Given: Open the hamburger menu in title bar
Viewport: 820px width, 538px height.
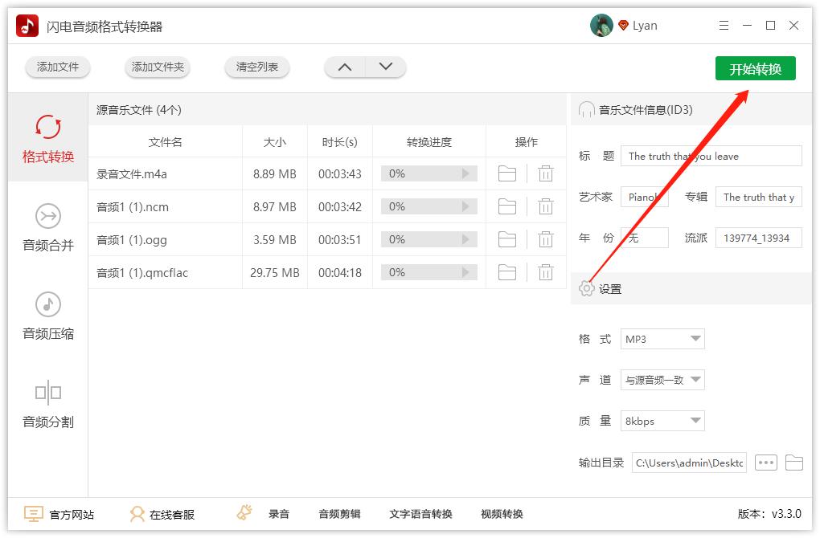Looking at the screenshot, I should (724, 25).
